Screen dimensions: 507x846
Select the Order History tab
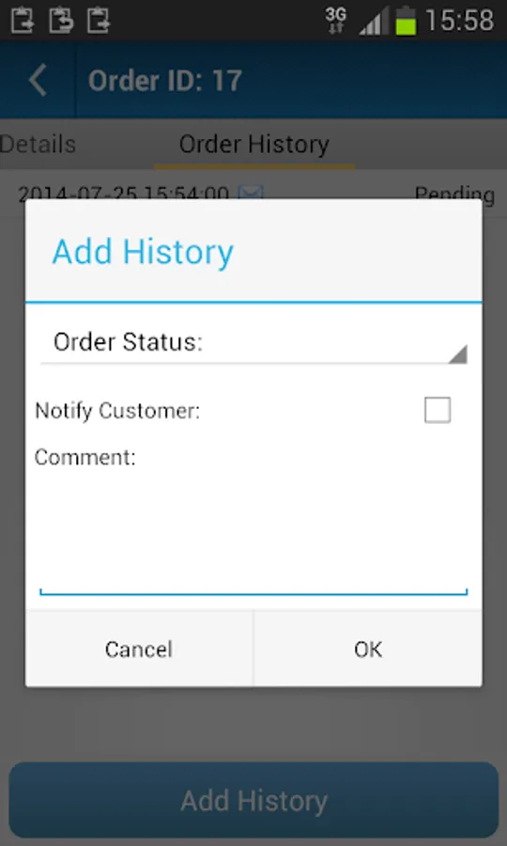[x=253, y=144]
